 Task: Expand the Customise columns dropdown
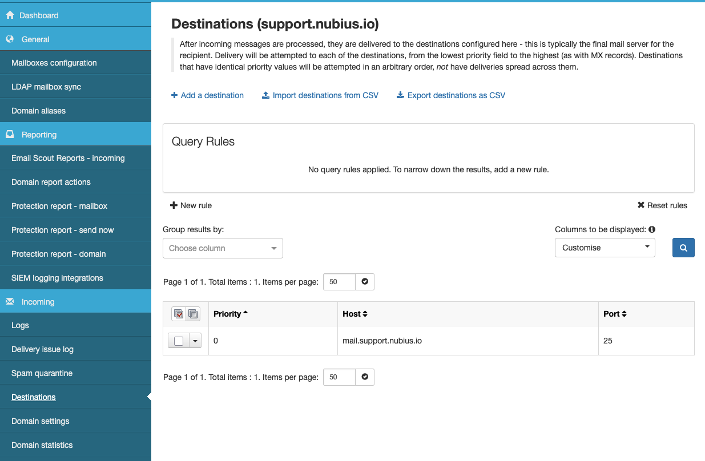605,248
